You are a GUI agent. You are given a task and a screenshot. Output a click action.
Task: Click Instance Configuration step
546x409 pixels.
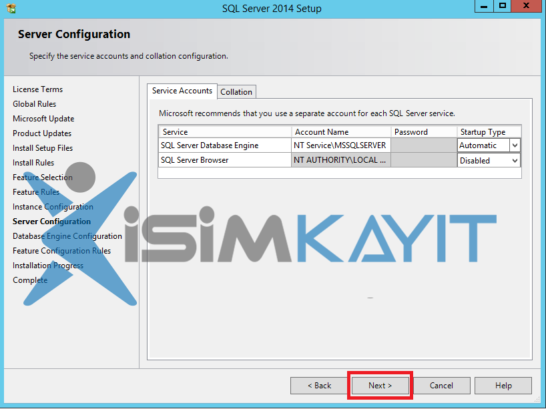point(53,207)
